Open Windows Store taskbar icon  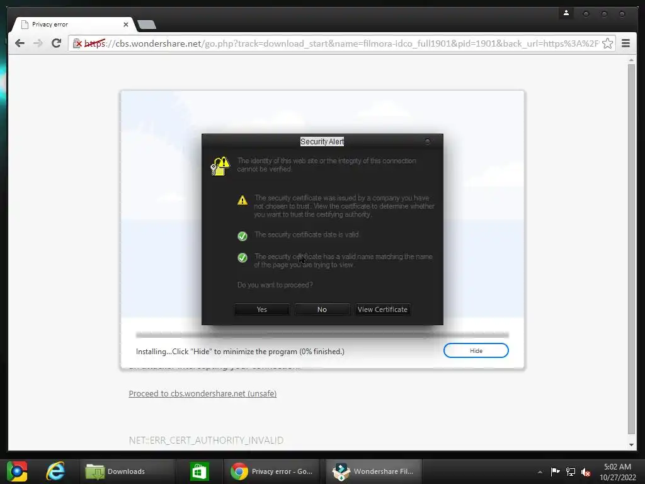200,471
